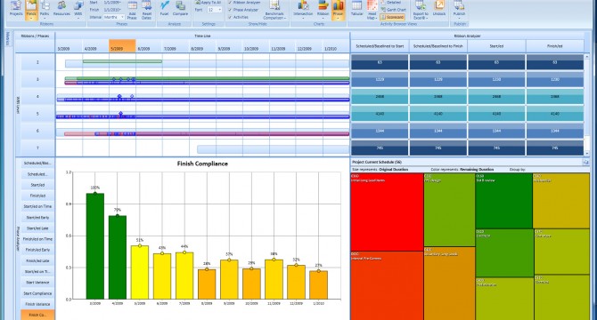Screen dimensions: 597x320
Task: Select Finished Late in Phase Analyzer list
Action: point(37,261)
